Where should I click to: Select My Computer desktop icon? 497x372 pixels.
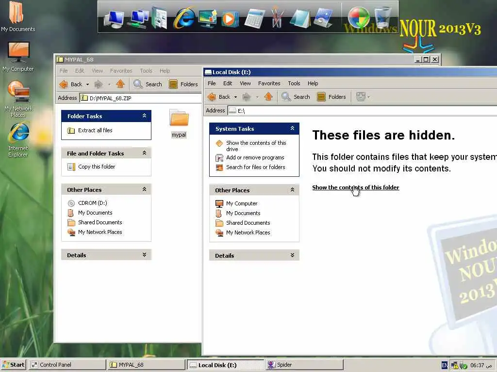point(18,57)
